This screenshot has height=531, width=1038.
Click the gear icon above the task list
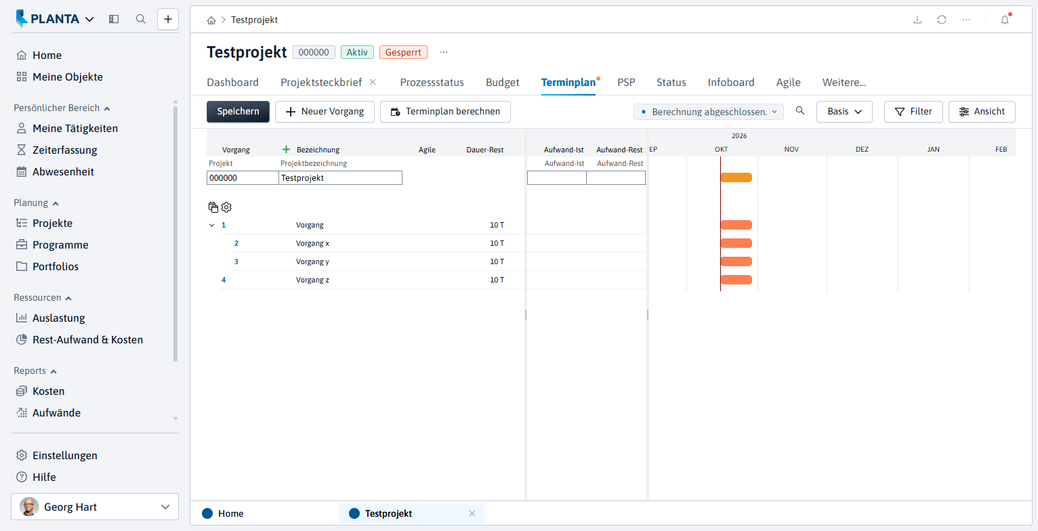[x=226, y=207]
